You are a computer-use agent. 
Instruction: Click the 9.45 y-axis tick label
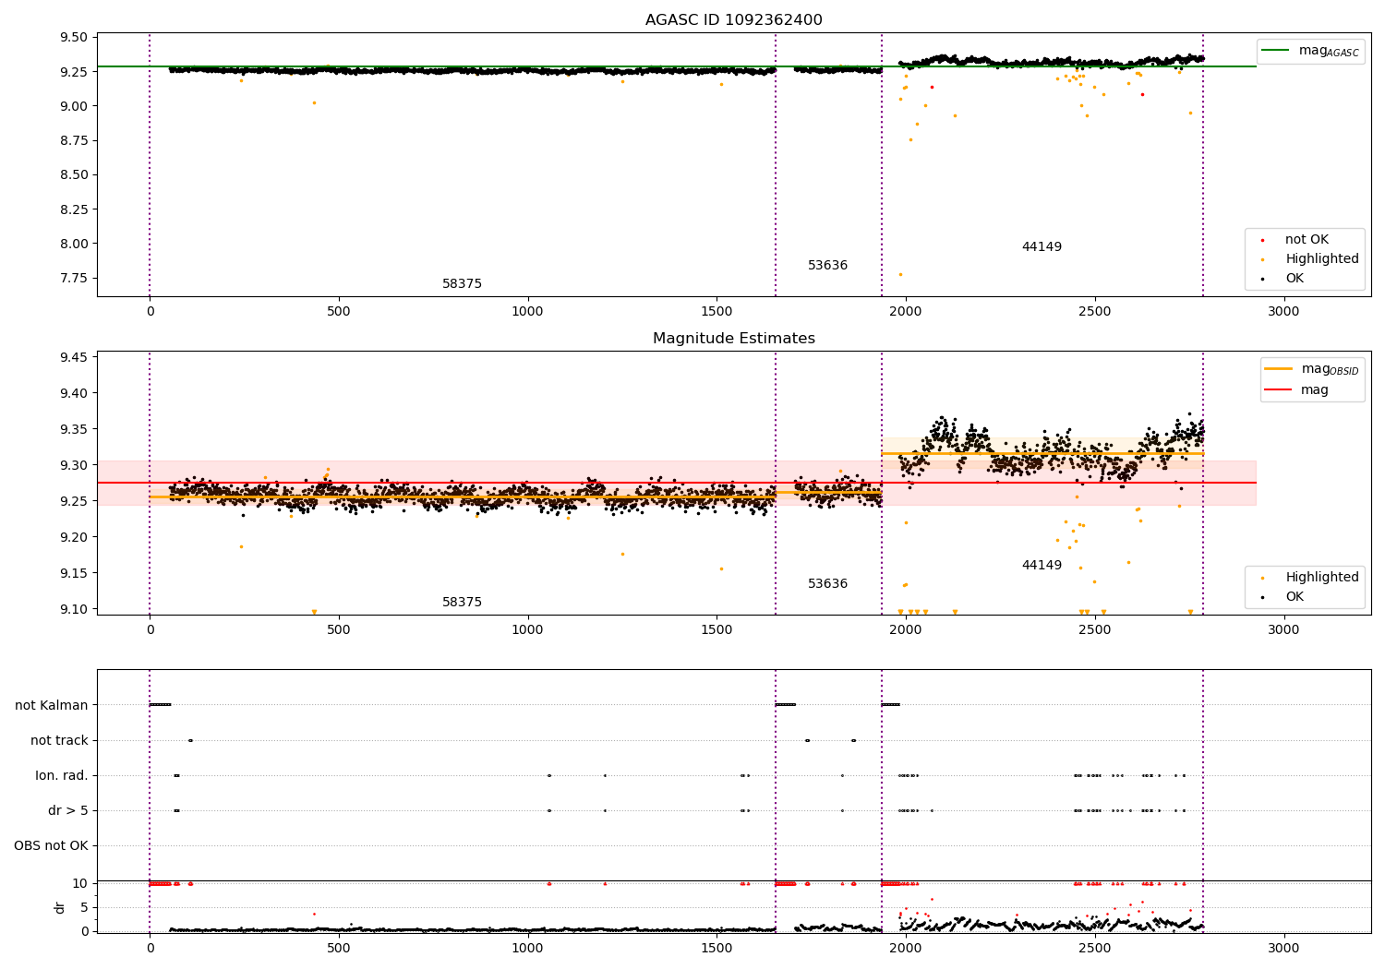click(74, 357)
